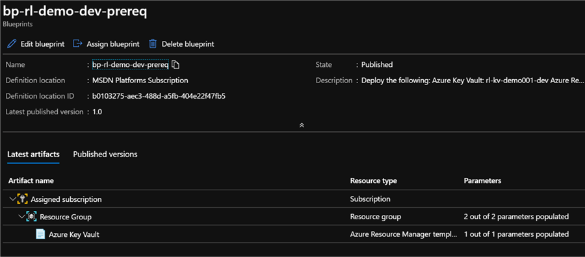Select the Resource Group artifact name

66,217
